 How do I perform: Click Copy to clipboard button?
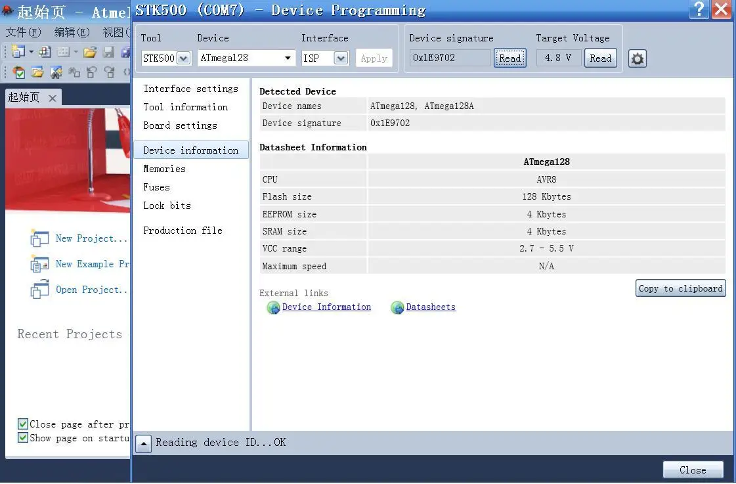tap(681, 288)
